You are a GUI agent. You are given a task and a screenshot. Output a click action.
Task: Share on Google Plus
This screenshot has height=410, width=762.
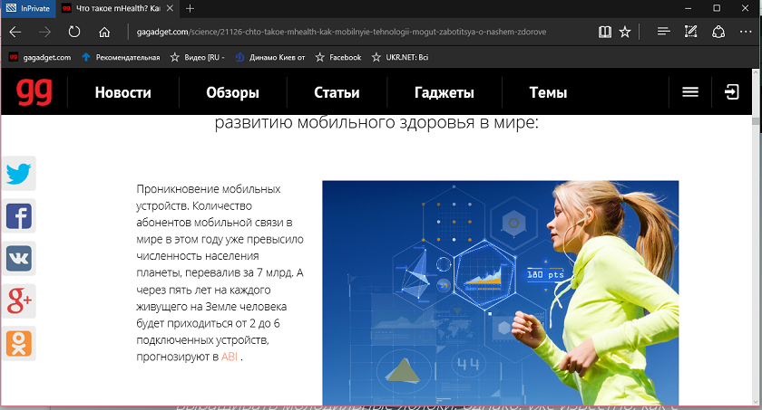[x=19, y=301]
